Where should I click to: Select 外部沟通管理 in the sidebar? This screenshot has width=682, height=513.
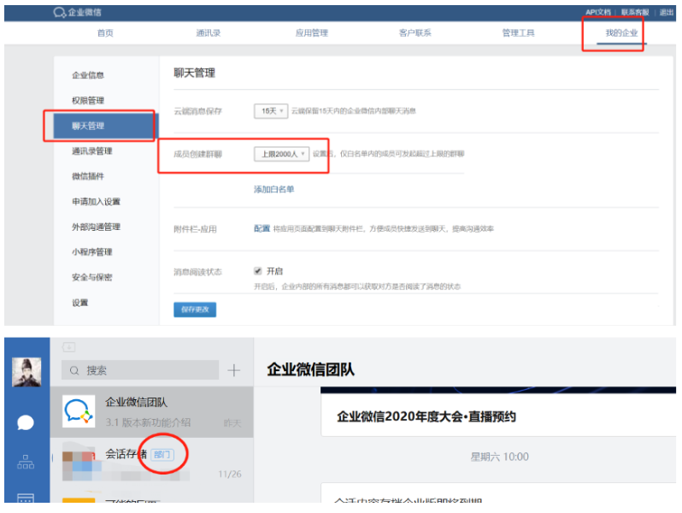pos(96,227)
